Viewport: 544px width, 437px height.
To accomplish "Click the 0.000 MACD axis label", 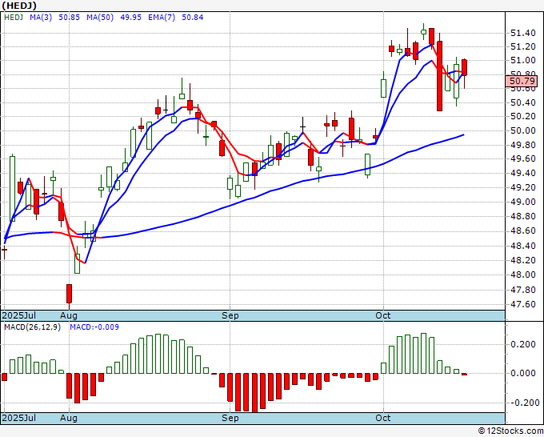I will [x=523, y=373].
